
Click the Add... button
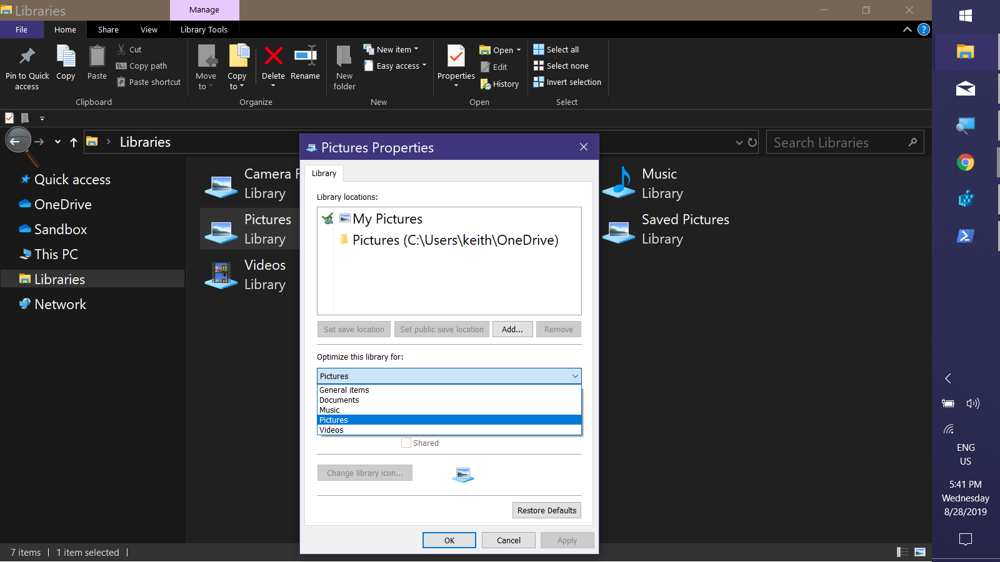pyautogui.click(x=512, y=329)
